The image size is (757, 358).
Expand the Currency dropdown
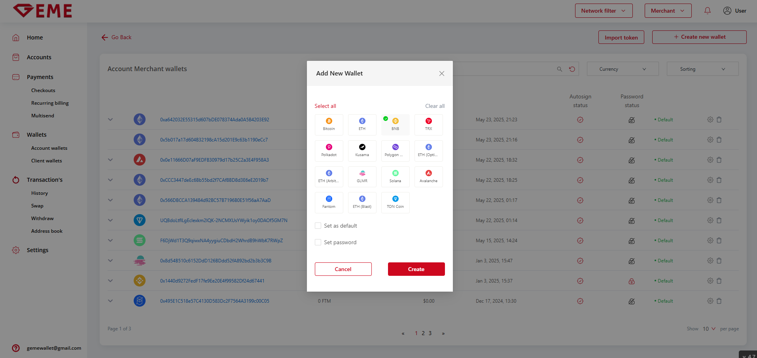pos(623,69)
